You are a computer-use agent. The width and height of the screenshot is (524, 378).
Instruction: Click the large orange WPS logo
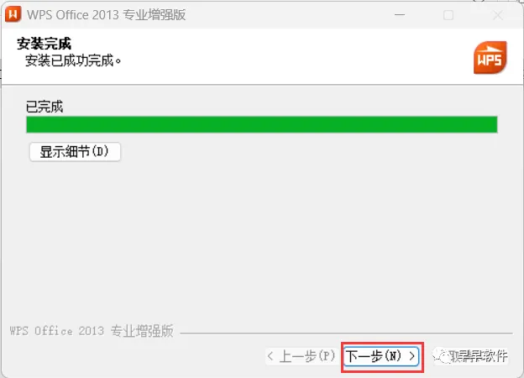click(x=490, y=57)
